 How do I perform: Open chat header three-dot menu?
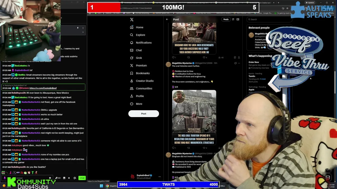[x=83, y=28]
